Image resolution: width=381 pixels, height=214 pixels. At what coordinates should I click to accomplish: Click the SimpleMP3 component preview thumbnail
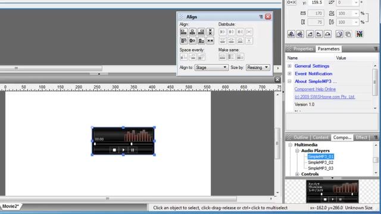coord(332,191)
